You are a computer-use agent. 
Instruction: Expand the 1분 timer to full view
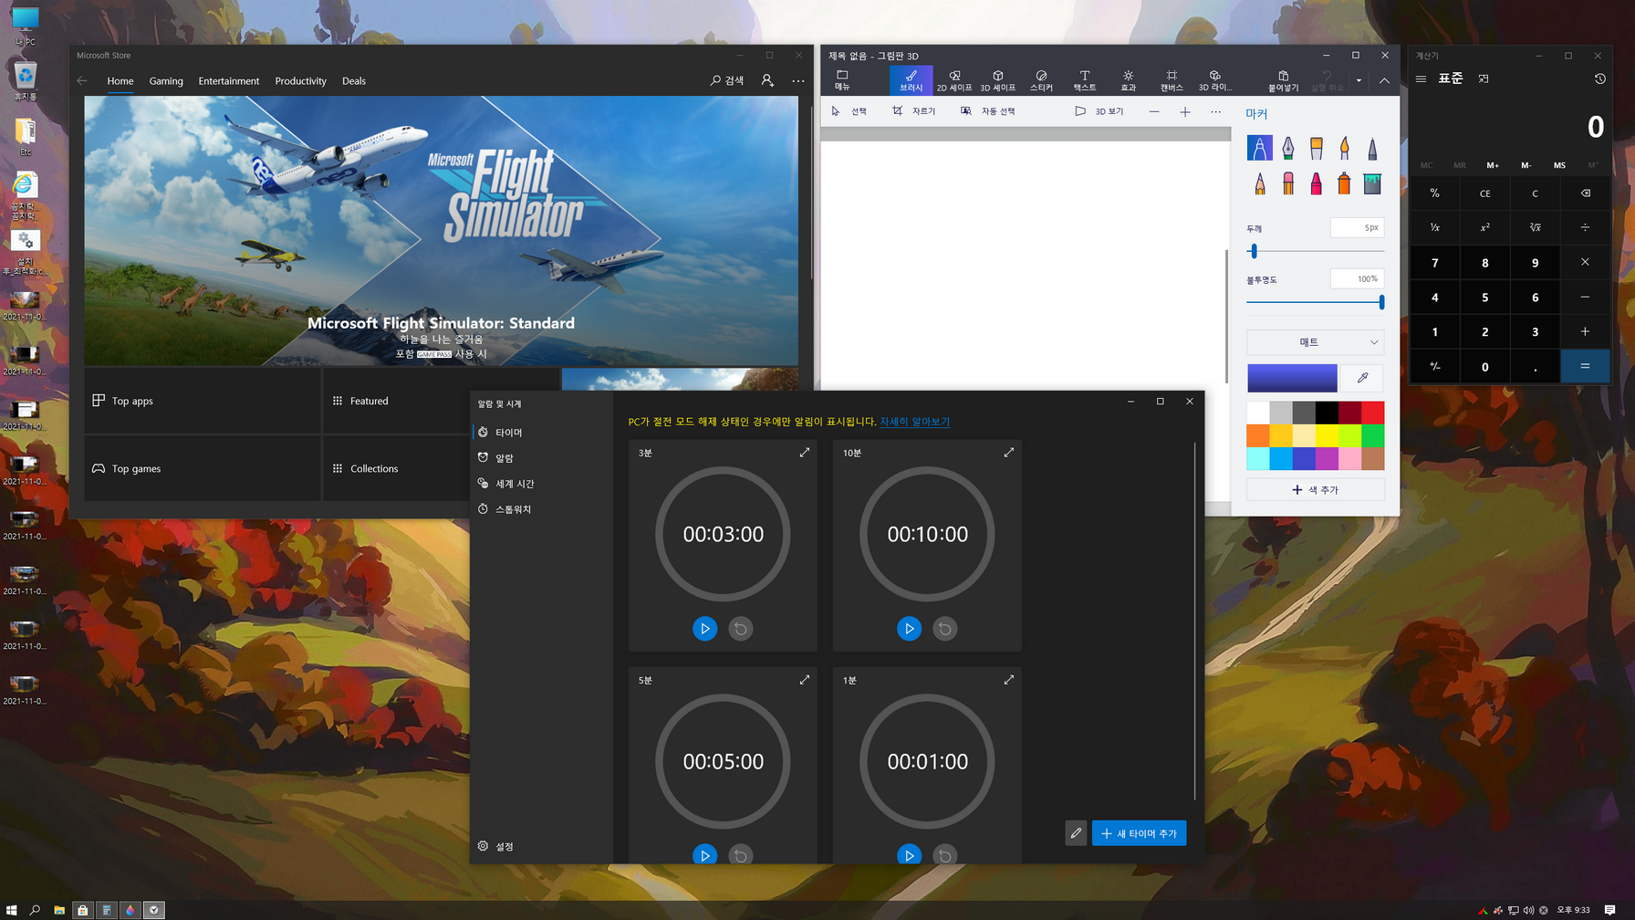click(x=1009, y=680)
